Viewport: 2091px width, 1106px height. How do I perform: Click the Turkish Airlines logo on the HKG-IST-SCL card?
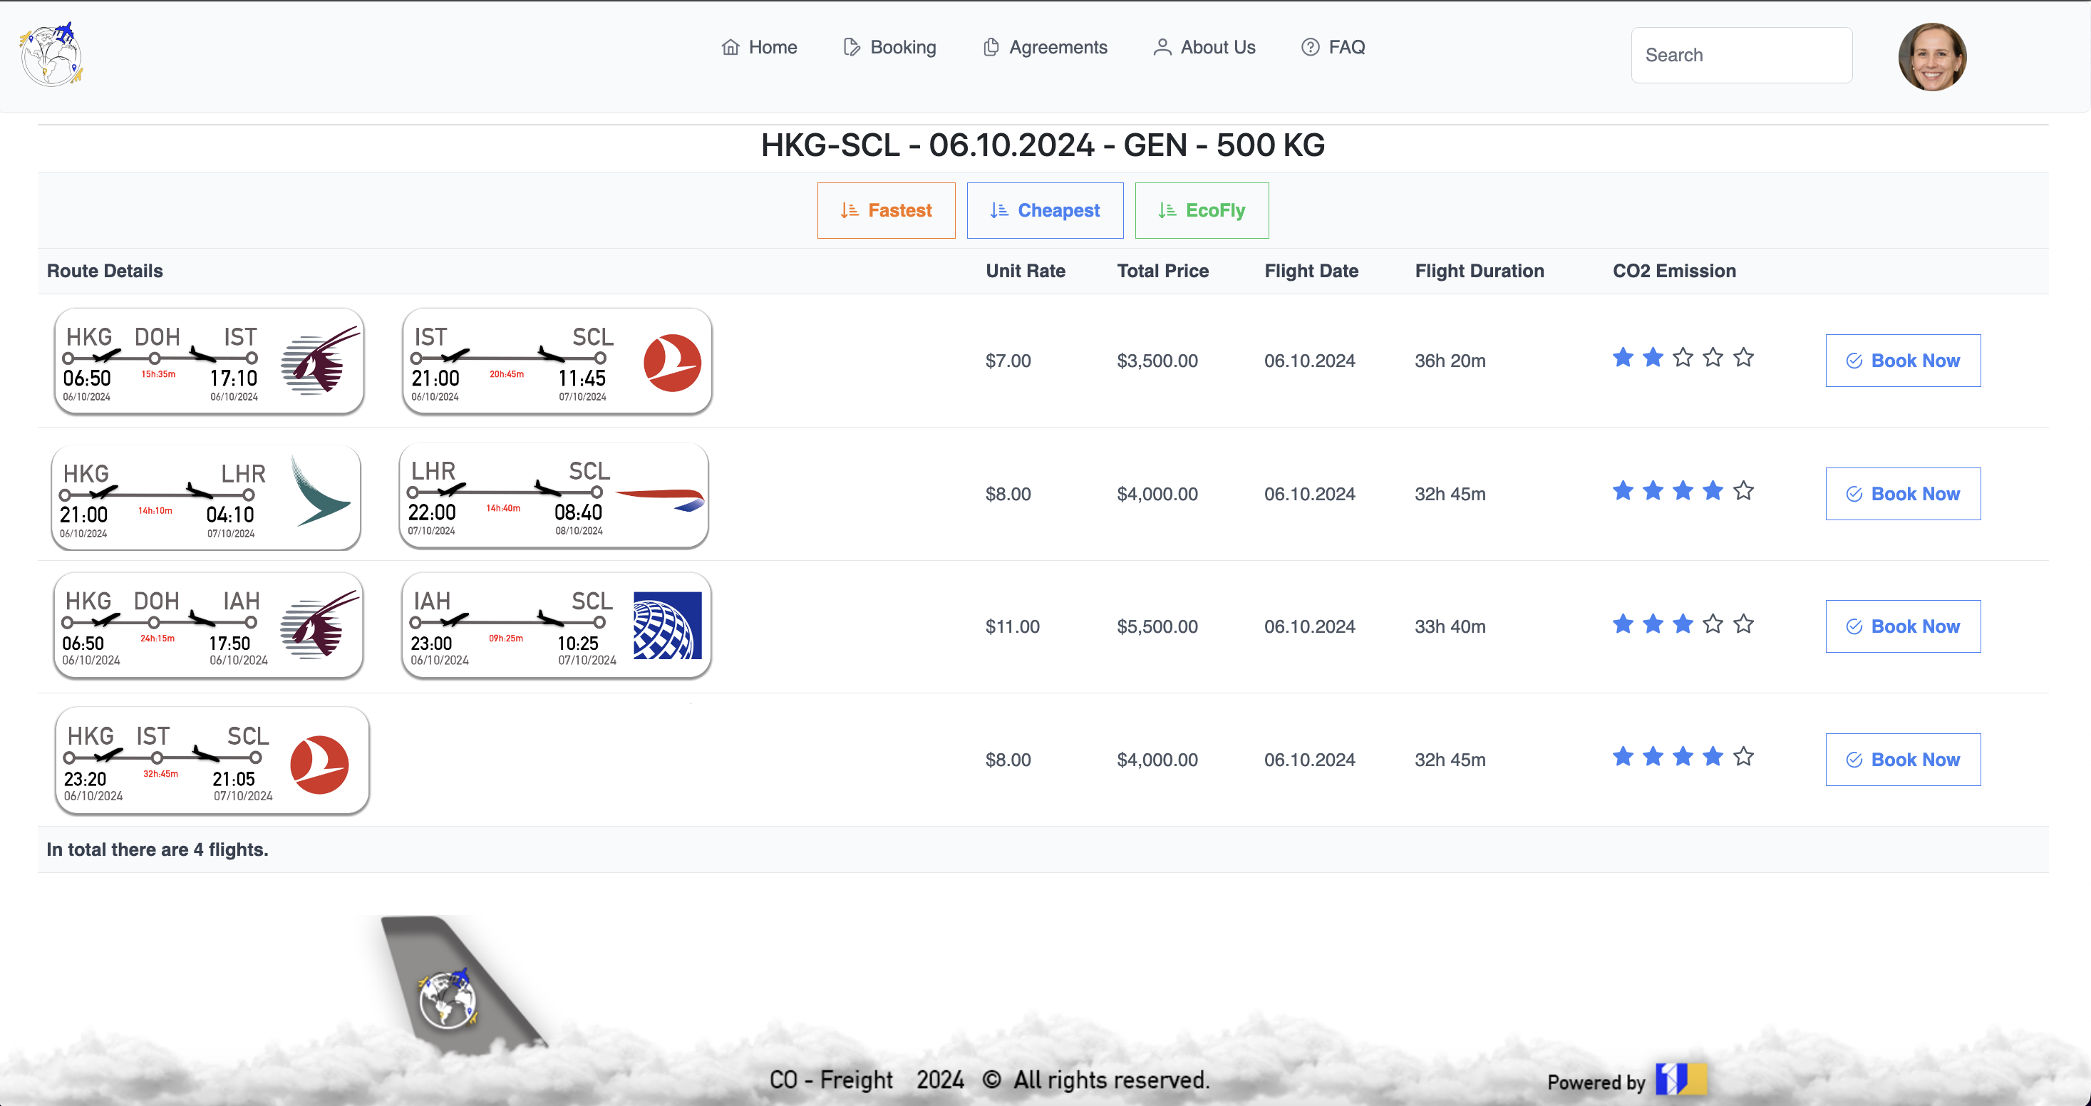tap(320, 765)
